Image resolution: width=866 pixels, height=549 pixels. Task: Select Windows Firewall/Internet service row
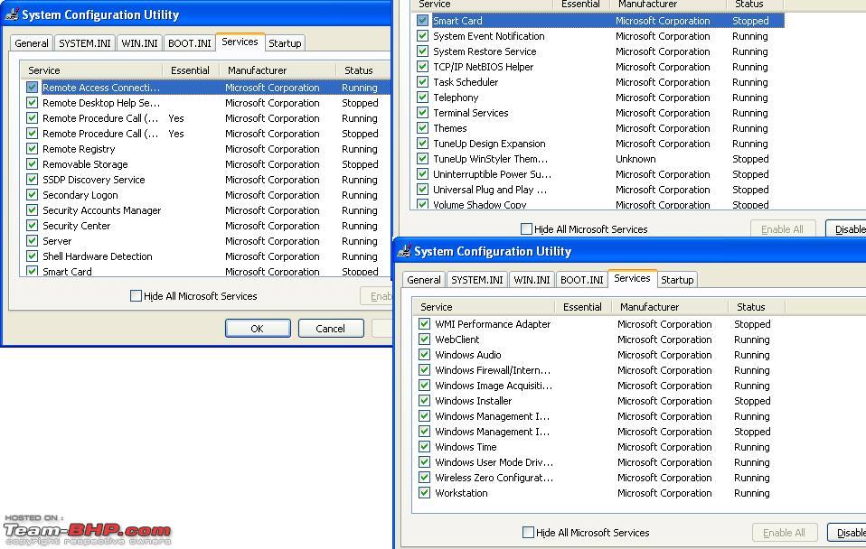click(601, 370)
